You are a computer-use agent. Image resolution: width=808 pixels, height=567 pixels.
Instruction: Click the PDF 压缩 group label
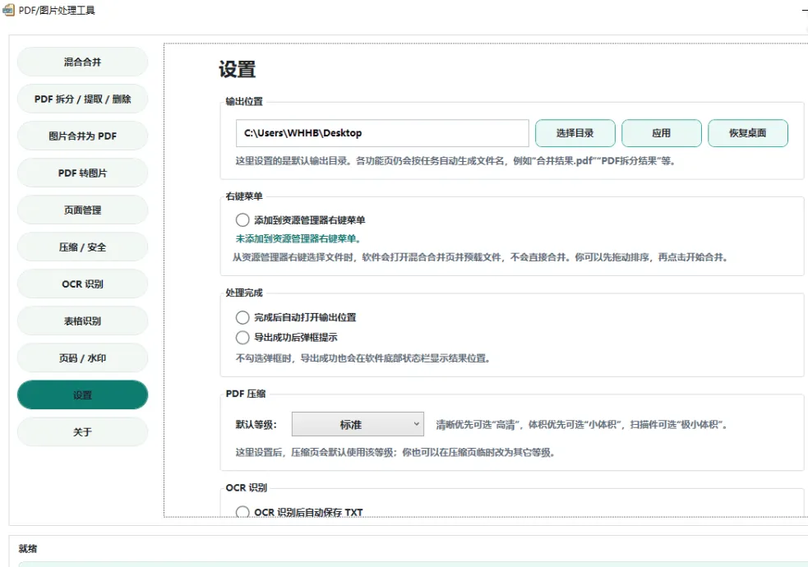pyautogui.click(x=246, y=394)
